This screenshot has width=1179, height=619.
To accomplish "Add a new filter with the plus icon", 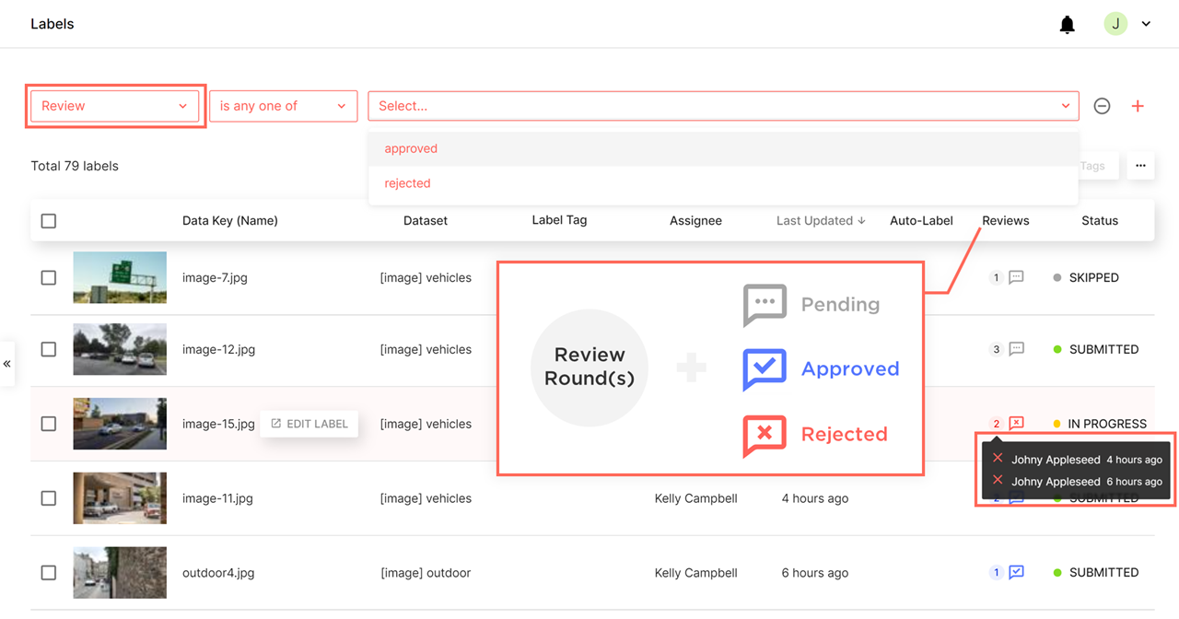I will pyautogui.click(x=1138, y=106).
